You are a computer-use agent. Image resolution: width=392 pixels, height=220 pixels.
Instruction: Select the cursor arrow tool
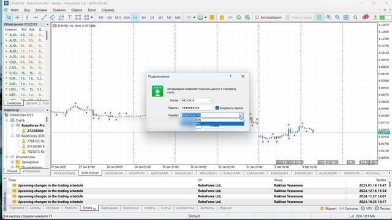point(9,18)
